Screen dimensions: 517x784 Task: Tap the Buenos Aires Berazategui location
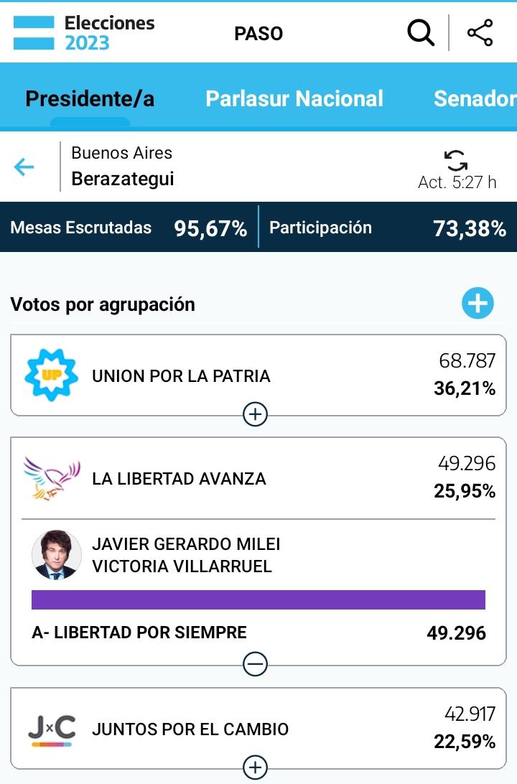(122, 166)
